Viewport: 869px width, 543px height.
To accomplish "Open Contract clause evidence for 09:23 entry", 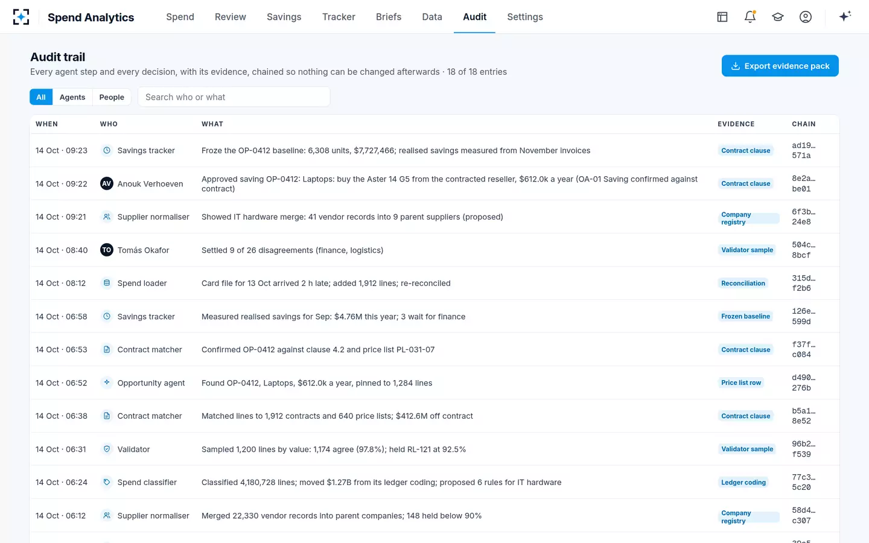I will click(x=746, y=150).
